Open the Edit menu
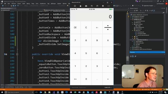Screen dimensions: 168x94 (x=5, y=3)
